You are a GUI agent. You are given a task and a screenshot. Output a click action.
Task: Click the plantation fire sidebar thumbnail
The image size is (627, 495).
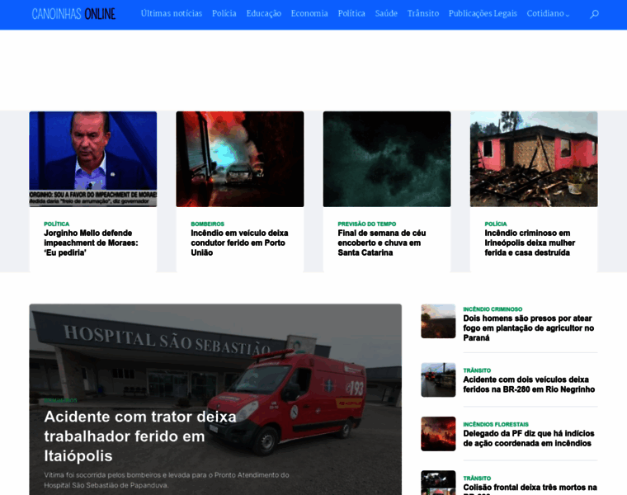(x=438, y=321)
